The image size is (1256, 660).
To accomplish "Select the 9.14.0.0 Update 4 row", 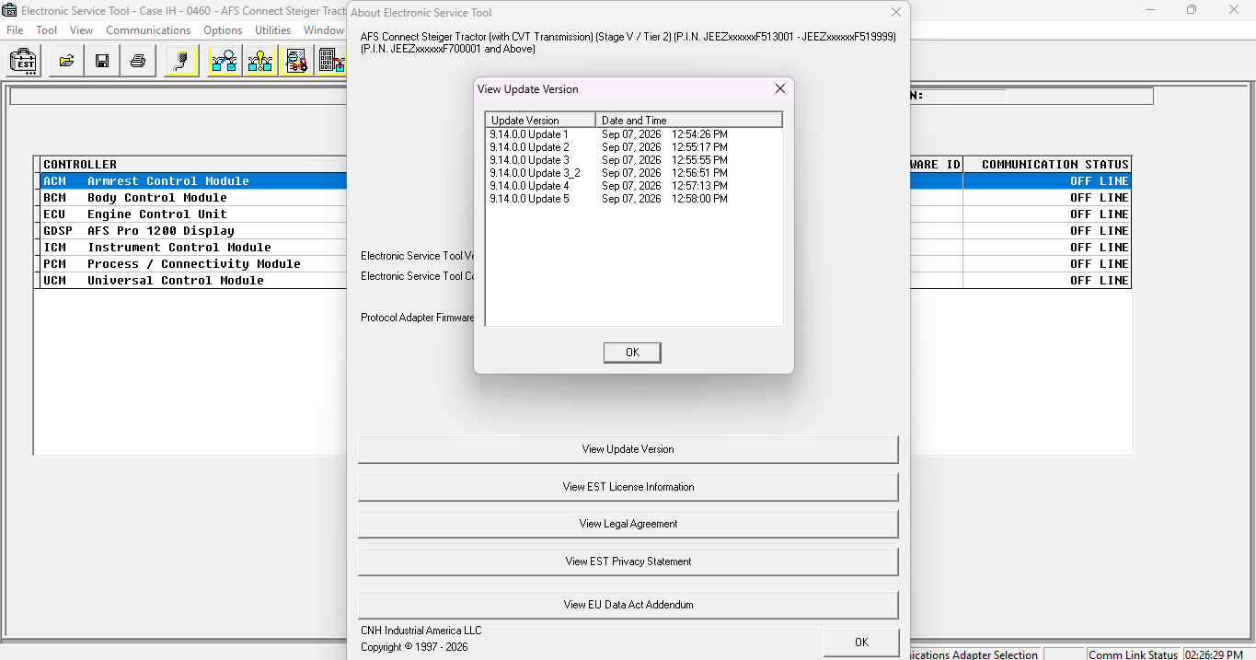I will [x=634, y=186].
